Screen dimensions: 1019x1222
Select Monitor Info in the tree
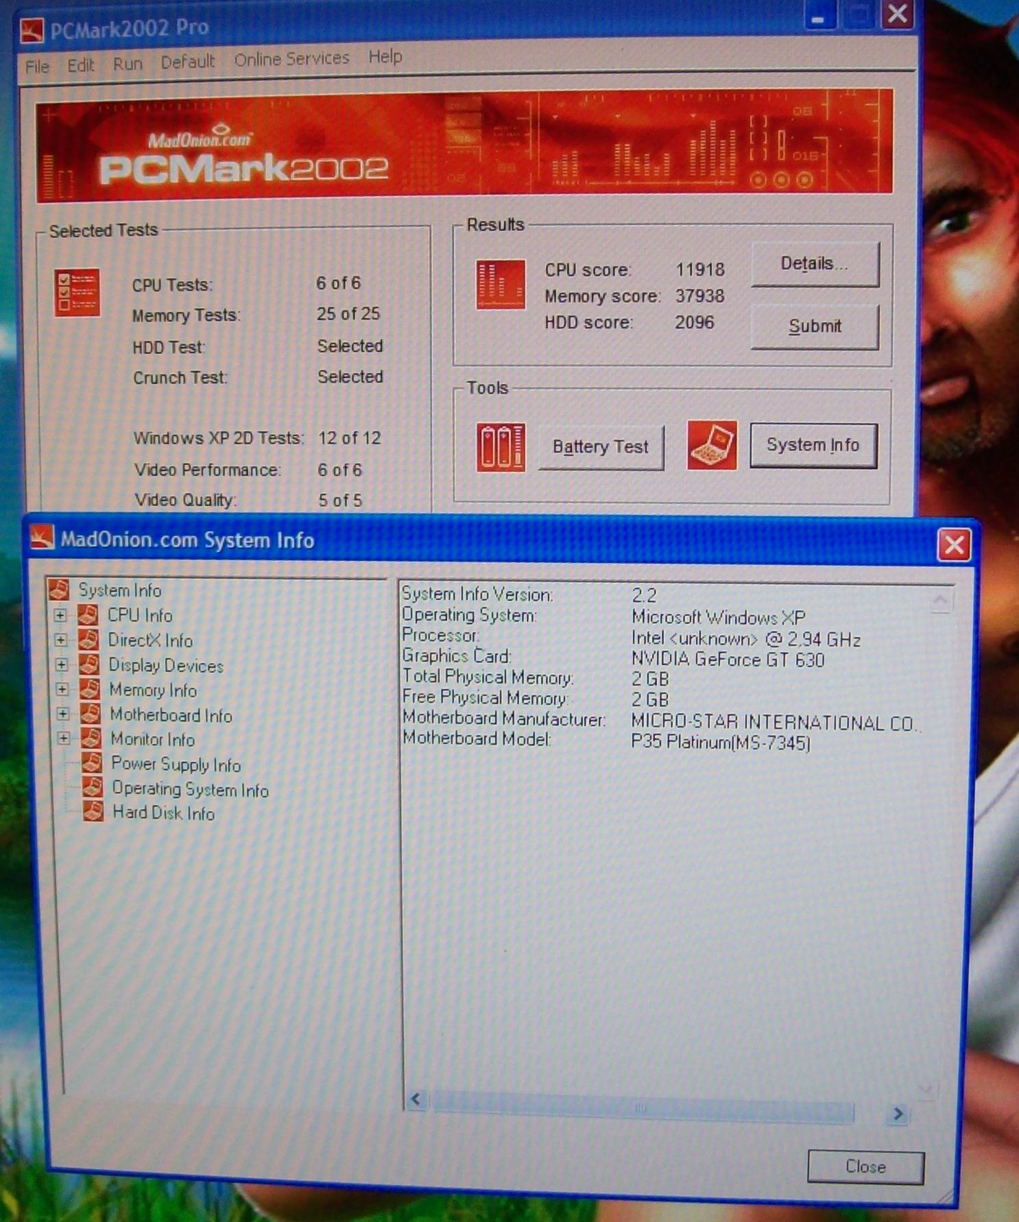pos(153,739)
